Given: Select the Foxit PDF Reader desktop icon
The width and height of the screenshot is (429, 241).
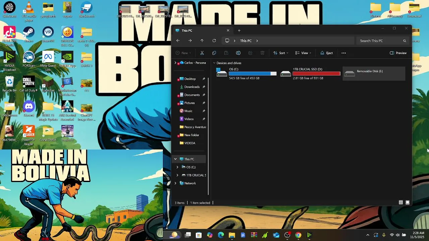Looking at the screenshot, I should click(x=29, y=136).
